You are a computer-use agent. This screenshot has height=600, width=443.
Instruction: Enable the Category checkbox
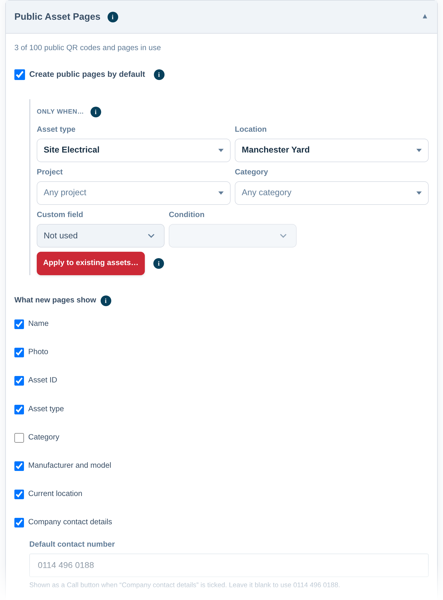coord(19,438)
